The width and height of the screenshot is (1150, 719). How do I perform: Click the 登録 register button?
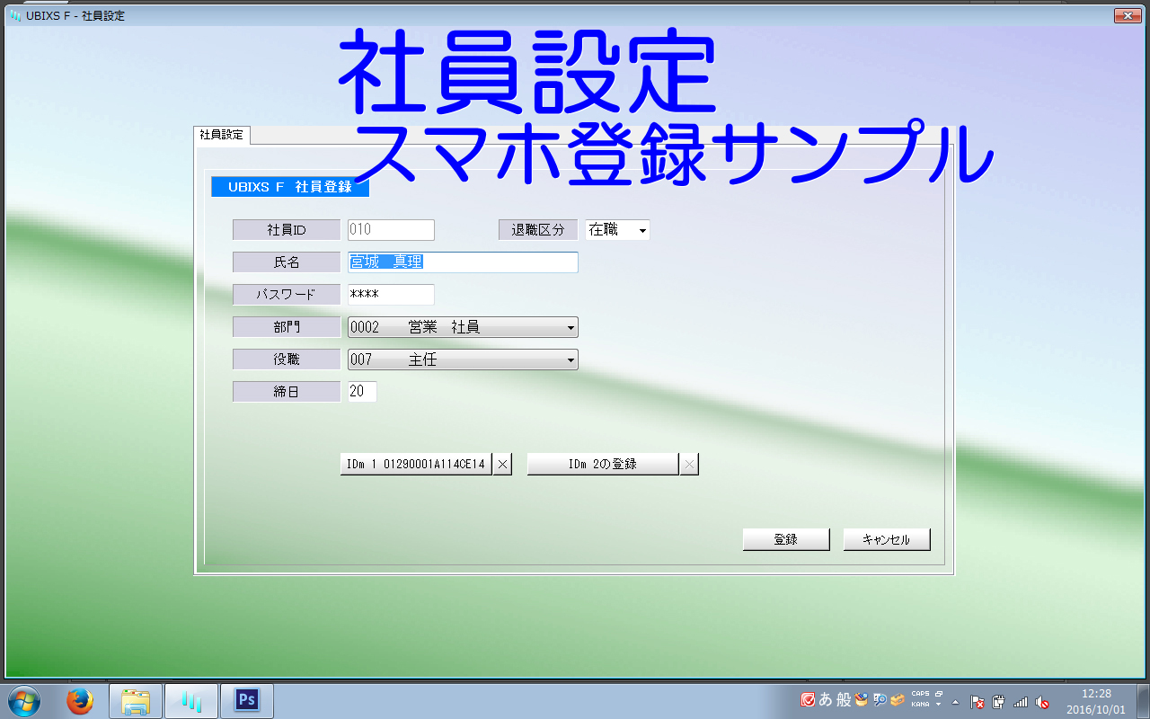click(786, 539)
